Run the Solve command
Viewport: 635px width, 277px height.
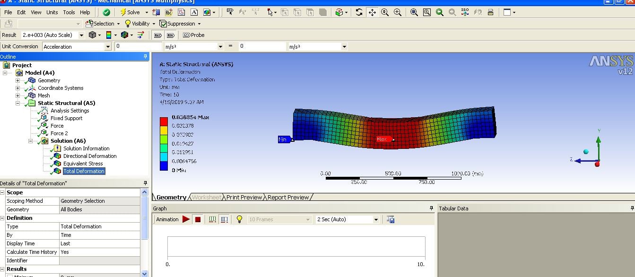point(130,12)
